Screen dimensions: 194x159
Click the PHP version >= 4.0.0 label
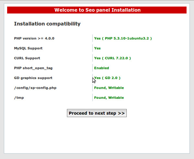34,39
